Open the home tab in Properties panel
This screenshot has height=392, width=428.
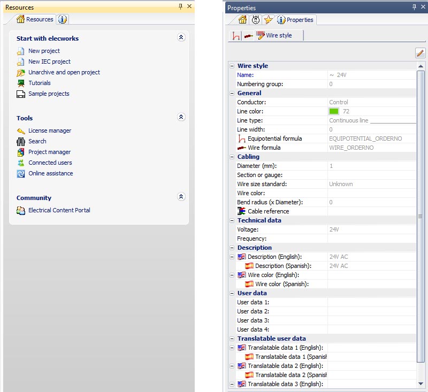click(x=242, y=20)
